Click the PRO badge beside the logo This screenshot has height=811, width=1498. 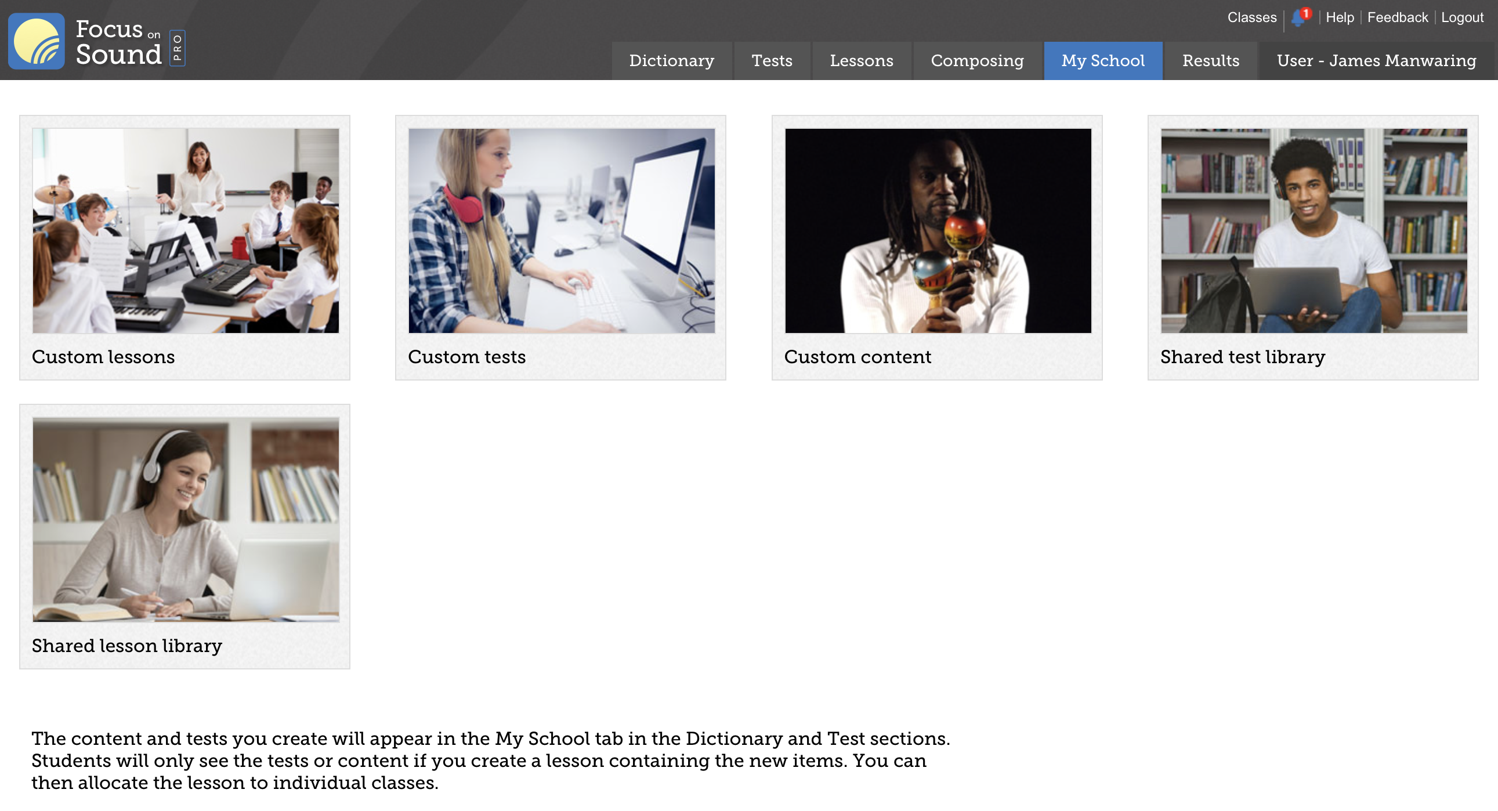coord(178,48)
